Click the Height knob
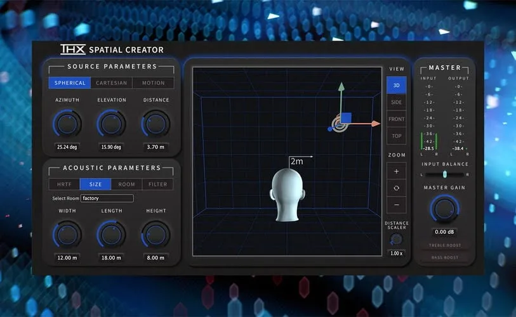 [x=155, y=235]
